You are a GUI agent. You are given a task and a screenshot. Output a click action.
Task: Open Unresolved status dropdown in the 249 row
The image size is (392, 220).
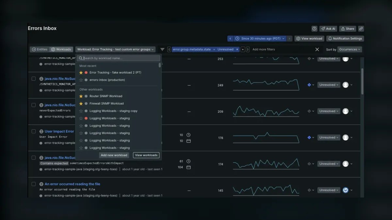click(329, 85)
